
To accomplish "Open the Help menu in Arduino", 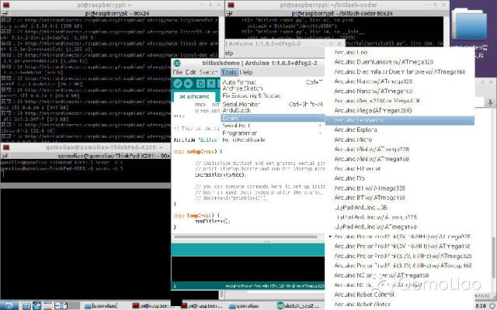I will 246,72.
